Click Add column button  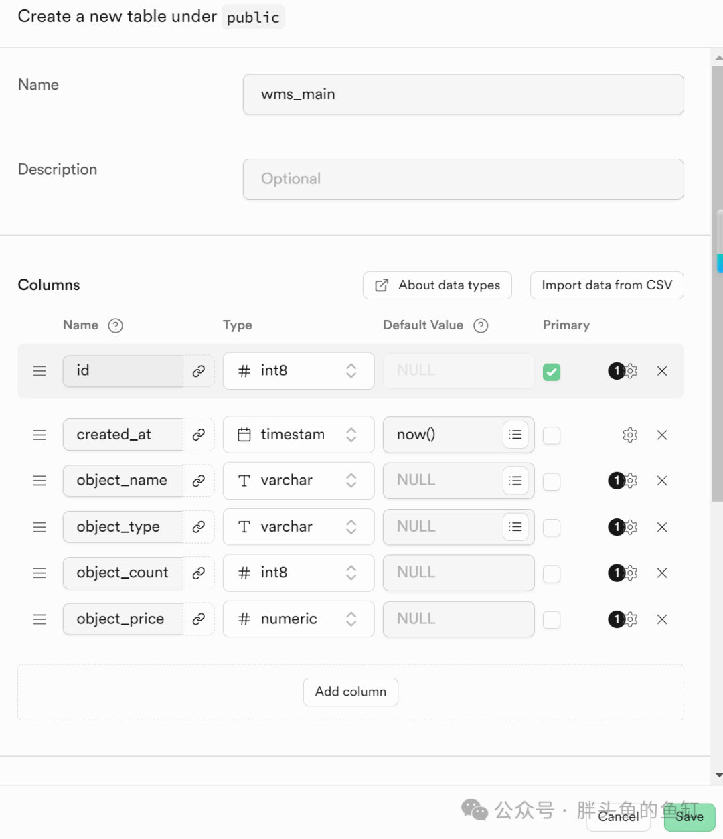click(x=351, y=692)
